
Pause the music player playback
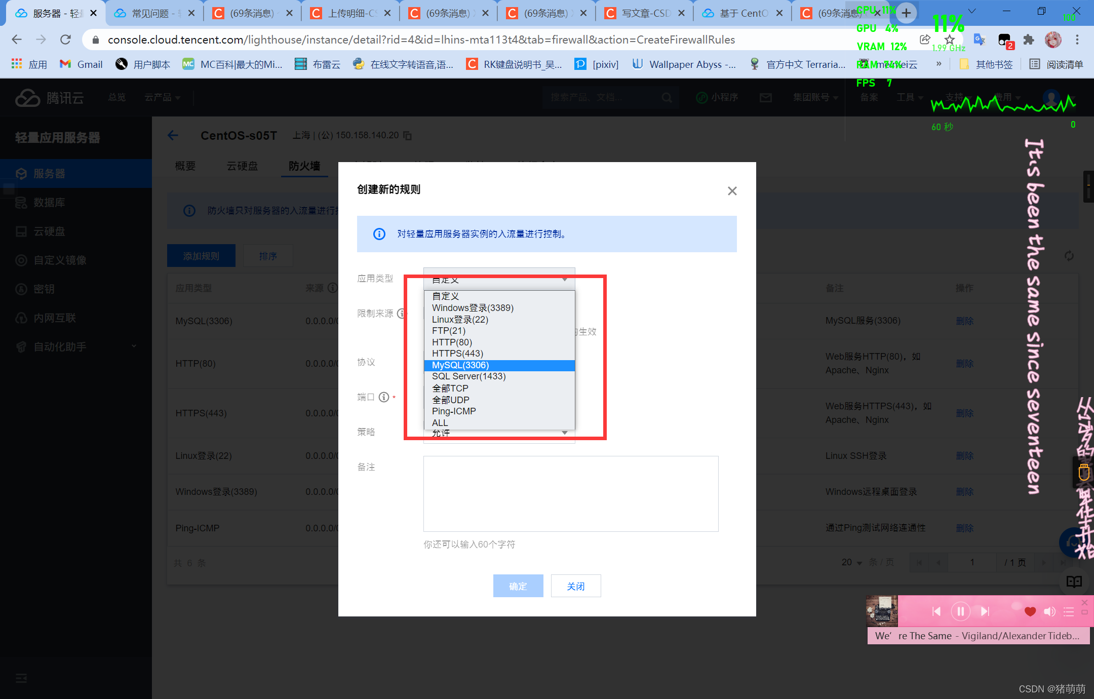click(960, 611)
